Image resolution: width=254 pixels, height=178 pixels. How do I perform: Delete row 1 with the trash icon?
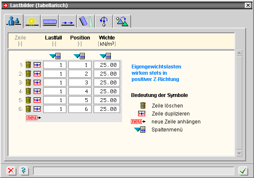click(x=29, y=65)
